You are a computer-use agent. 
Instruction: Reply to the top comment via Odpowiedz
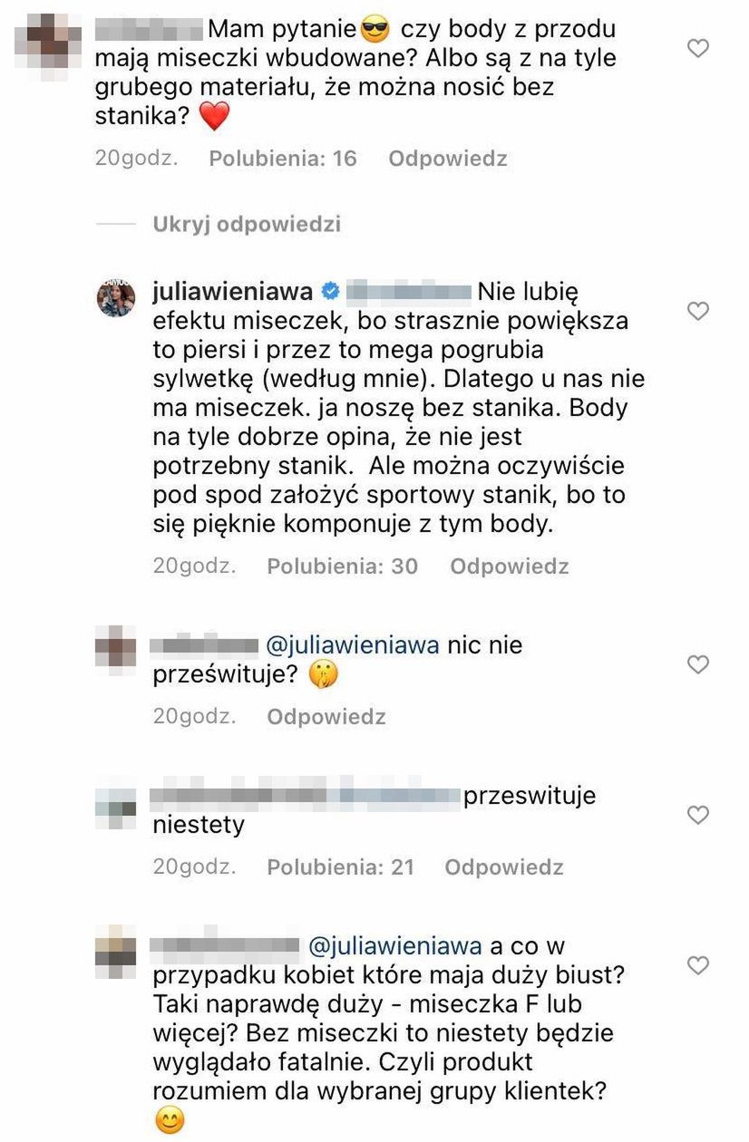pos(447,159)
